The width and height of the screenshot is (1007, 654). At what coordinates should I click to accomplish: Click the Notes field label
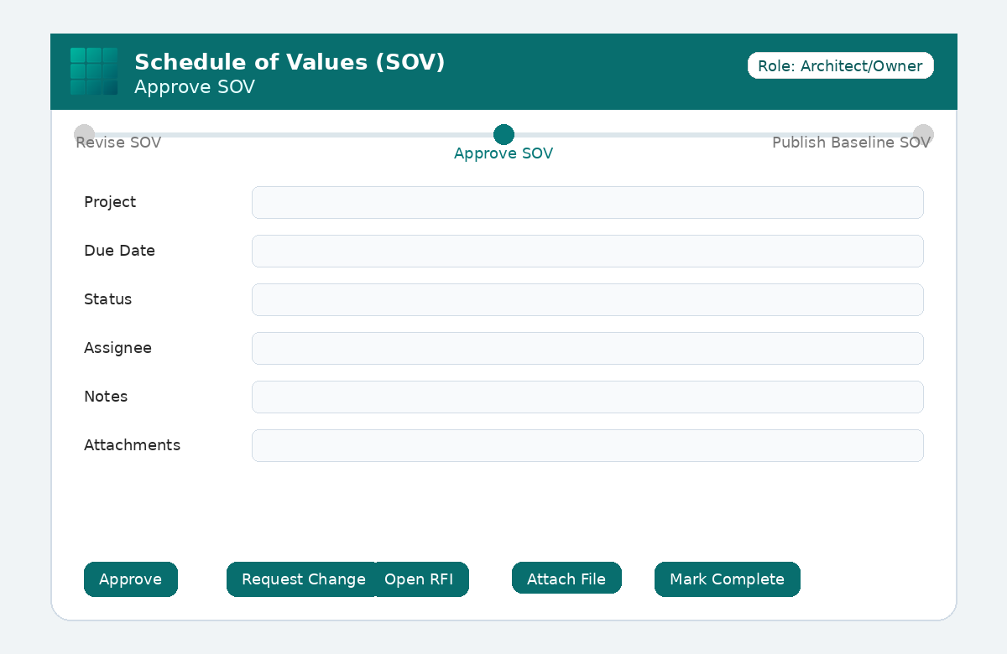pos(106,397)
